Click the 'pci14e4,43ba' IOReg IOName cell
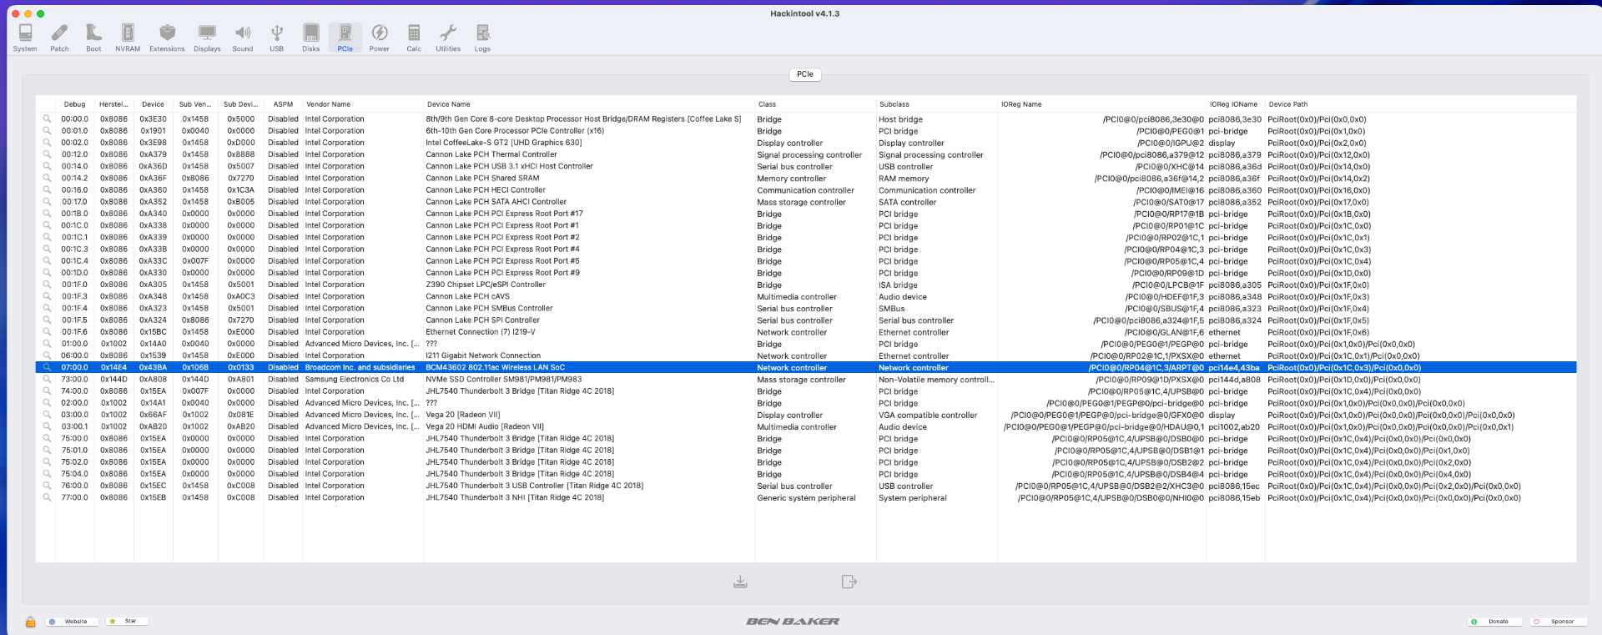Viewport: 1602px width, 635px height. 1234,367
